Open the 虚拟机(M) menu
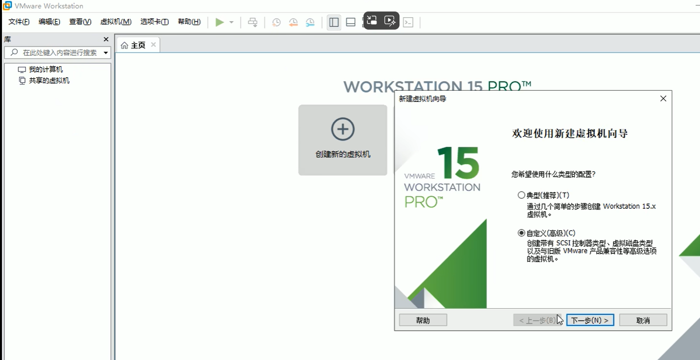Image resolution: width=700 pixels, height=360 pixels. [x=116, y=22]
